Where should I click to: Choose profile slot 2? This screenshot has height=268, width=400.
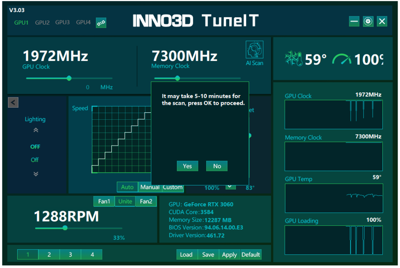49,254
